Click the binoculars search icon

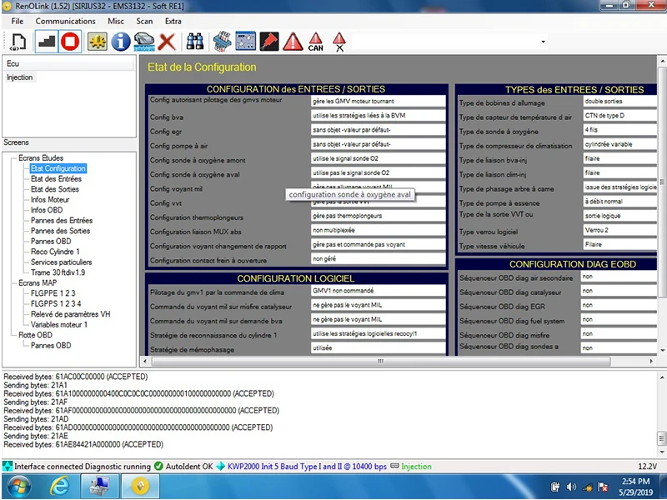click(195, 42)
